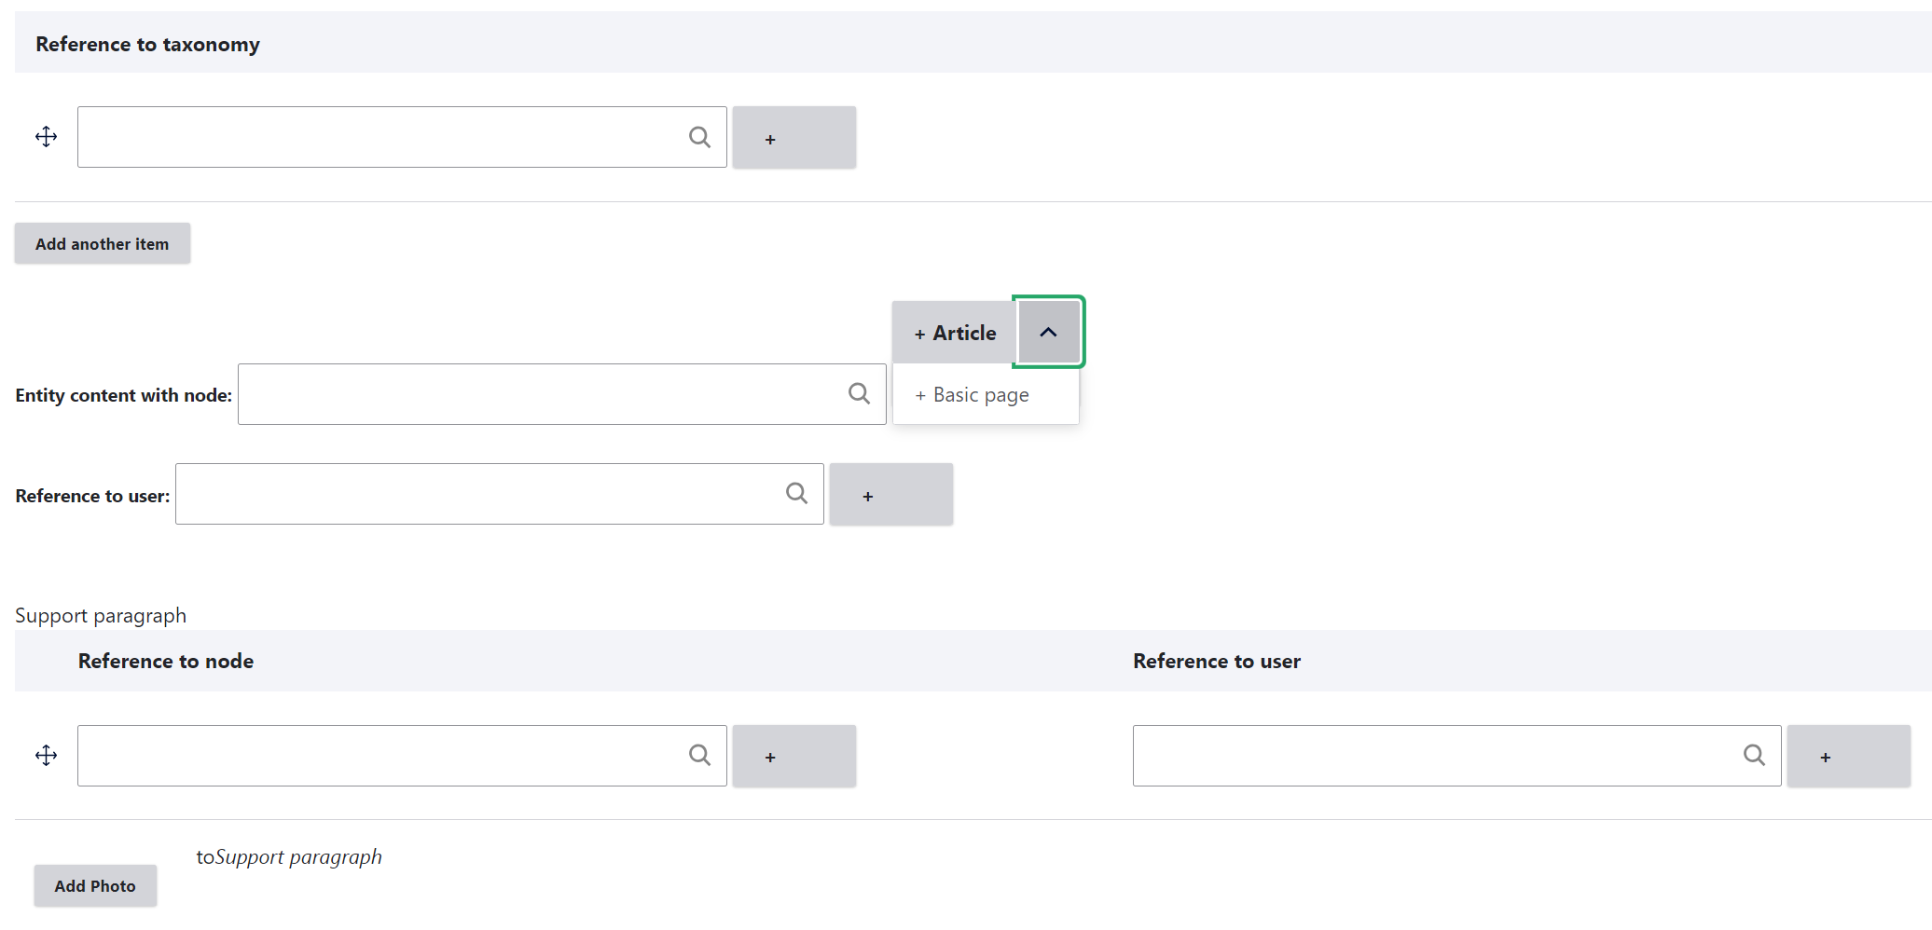The height and width of the screenshot is (930, 1932).
Task: Click the search icon in the Reference to user field
Action: (796, 493)
